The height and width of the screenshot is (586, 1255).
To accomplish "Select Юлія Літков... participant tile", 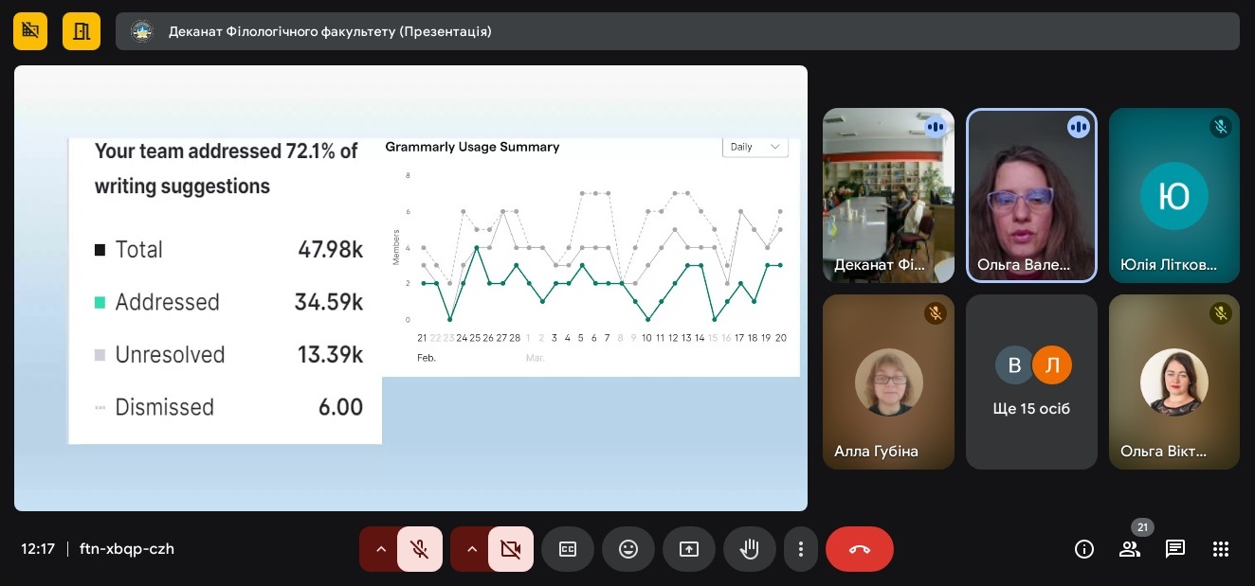I will (1174, 195).
